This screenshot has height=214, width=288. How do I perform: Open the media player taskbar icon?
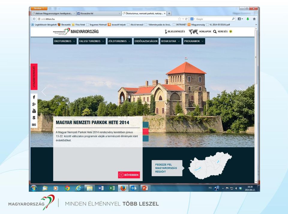coord(56,188)
